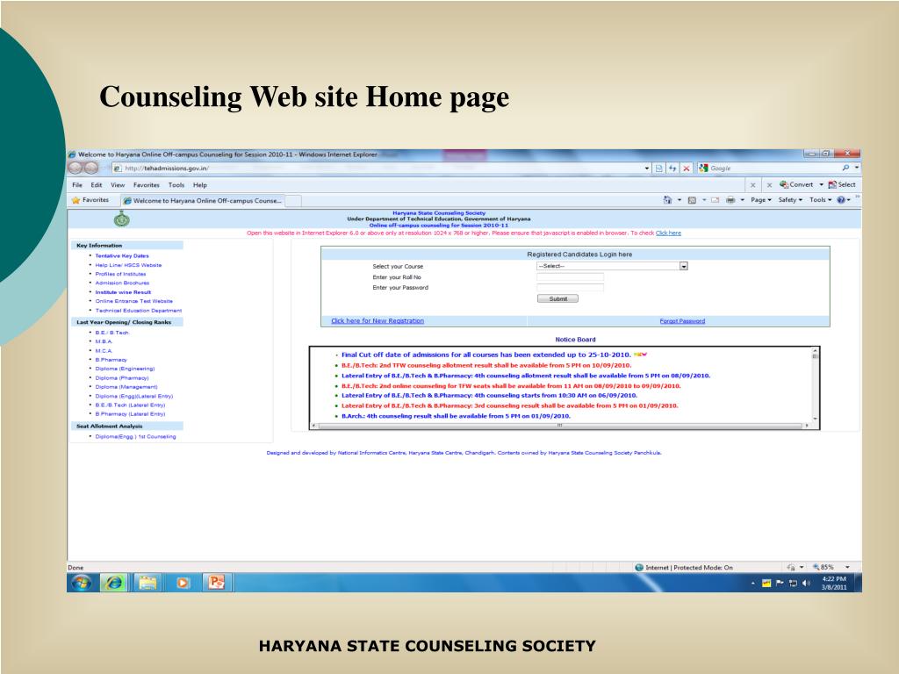Click the Submit button

(557, 298)
